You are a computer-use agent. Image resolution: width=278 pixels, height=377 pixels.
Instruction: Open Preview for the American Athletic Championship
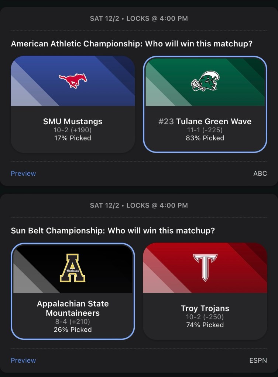click(23, 174)
